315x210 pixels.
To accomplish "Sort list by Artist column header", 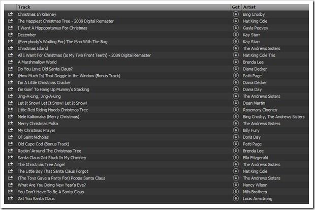I will point(275,7).
